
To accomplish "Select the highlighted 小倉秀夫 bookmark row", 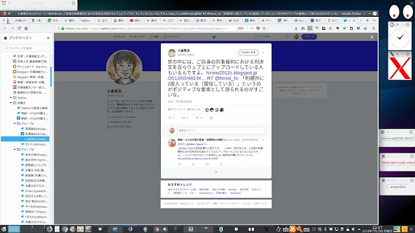I will click(25, 139).
